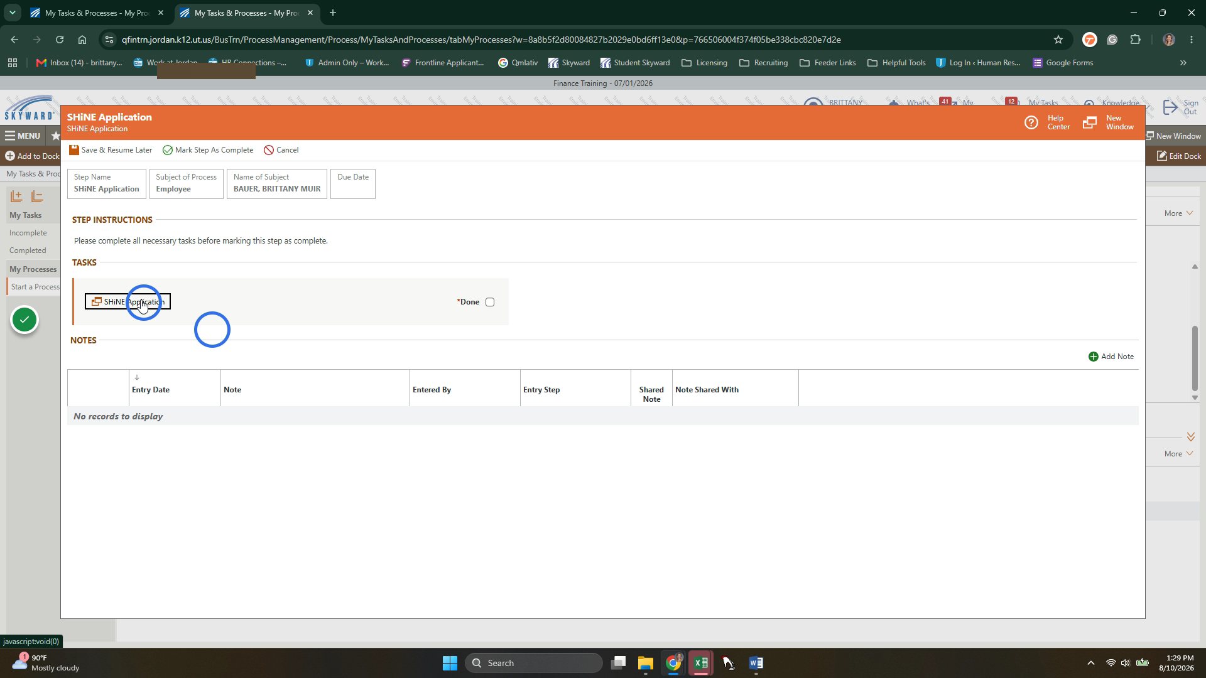This screenshot has height=678, width=1206.
Task: Click the first chart icon in left sidebar
Action: coord(16,196)
